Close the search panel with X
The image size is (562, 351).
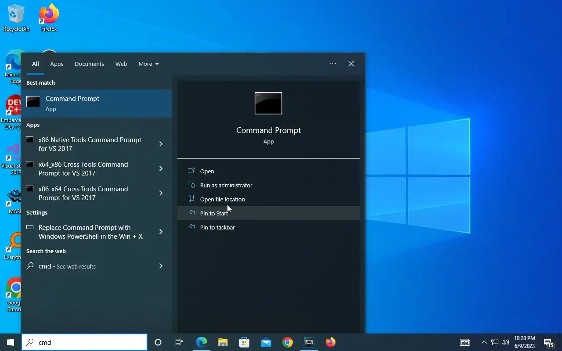[x=351, y=64]
